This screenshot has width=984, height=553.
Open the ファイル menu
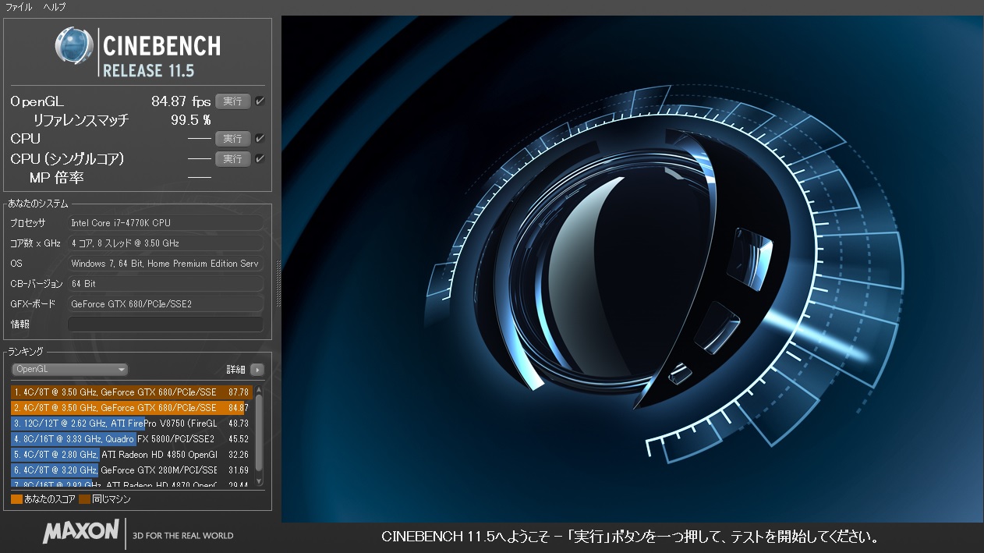[x=19, y=7]
